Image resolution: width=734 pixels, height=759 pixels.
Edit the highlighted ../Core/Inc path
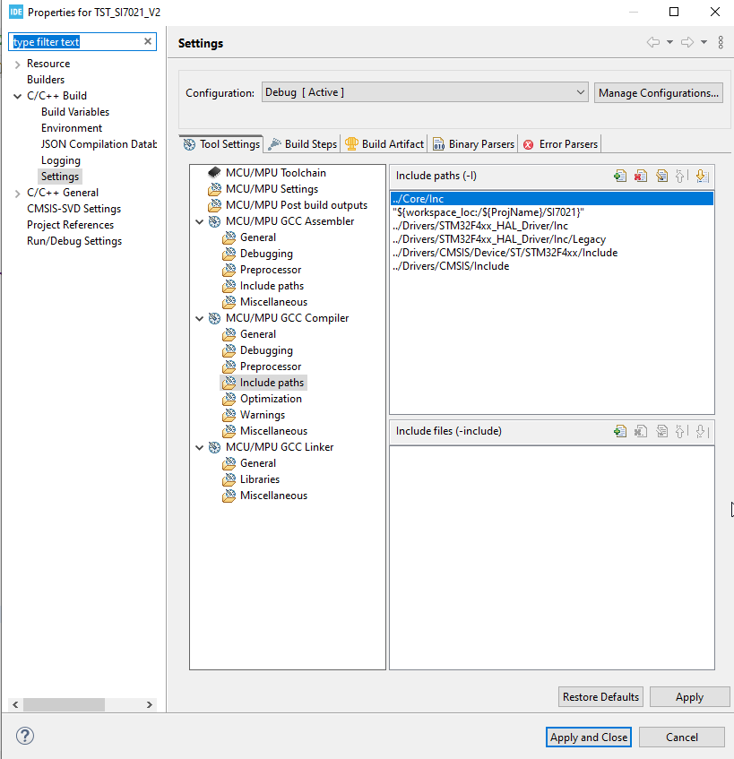(x=661, y=176)
